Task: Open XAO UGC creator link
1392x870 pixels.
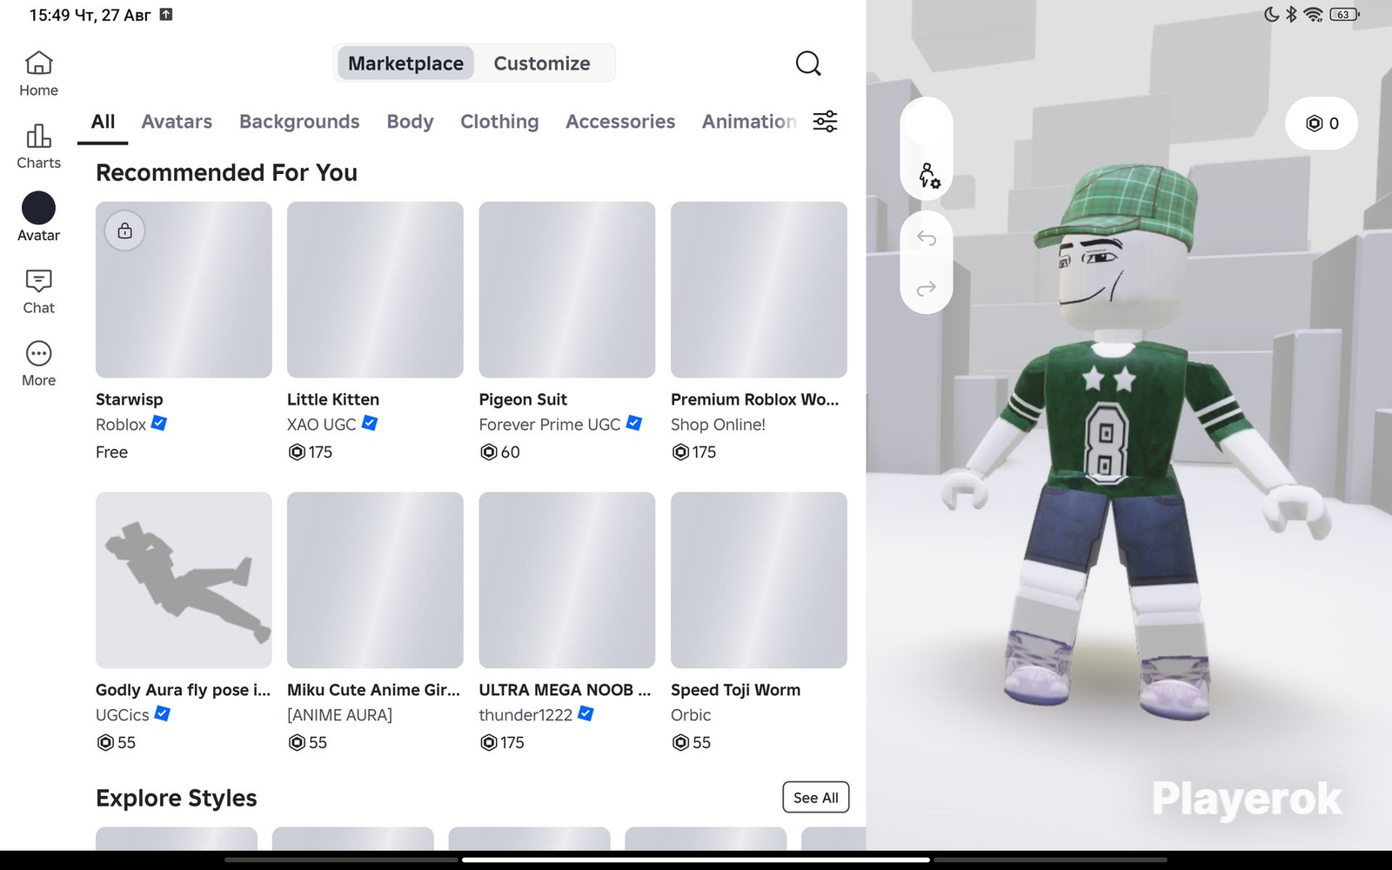Action: pyautogui.click(x=322, y=425)
